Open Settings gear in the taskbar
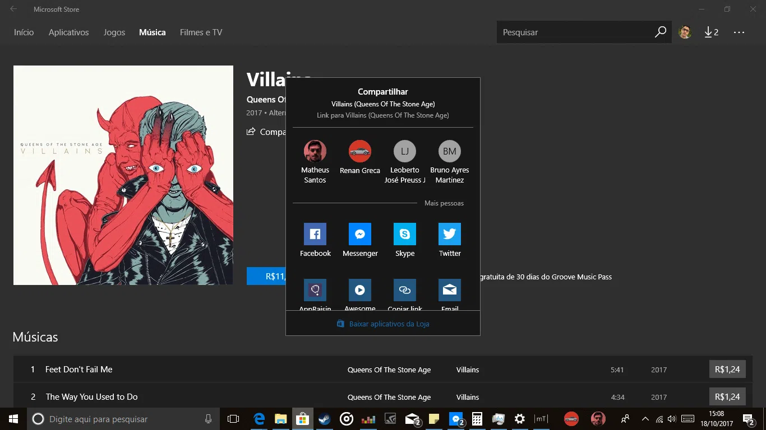 (520, 419)
